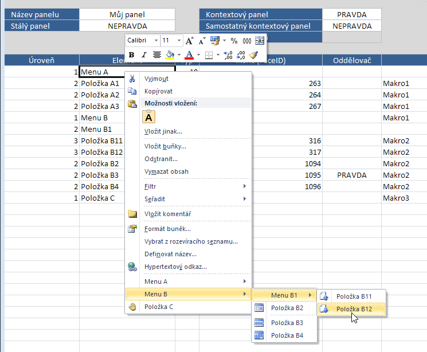Click the globe icon beside Hypertextový odkaz
The width and height of the screenshot is (427, 352).
tap(132, 267)
